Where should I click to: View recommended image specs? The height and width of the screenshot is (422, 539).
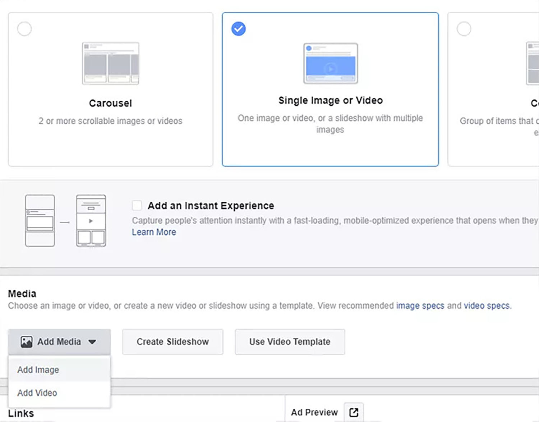coord(420,306)
